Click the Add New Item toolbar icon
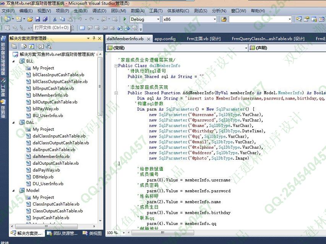This screenshot has height=244, width=326. (x=19, y=19)
